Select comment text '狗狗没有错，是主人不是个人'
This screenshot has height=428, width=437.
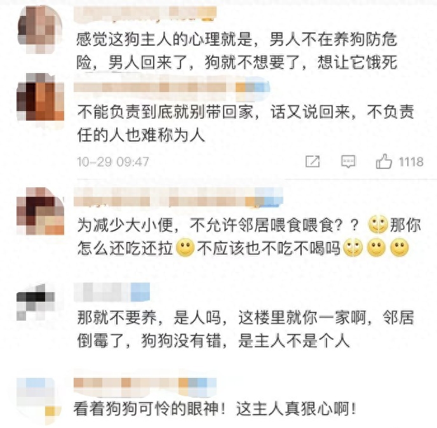click(246, 340)
